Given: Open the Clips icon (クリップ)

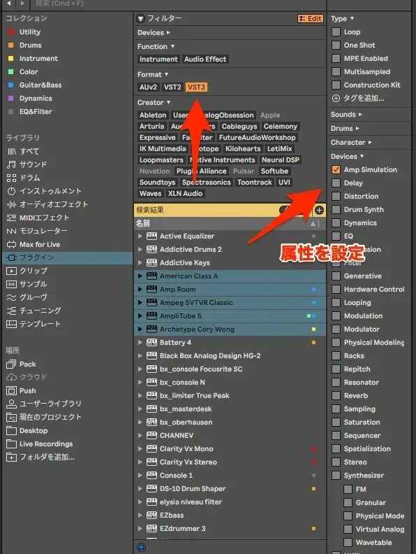Looking at the screenshot, I should pos(11,271).
